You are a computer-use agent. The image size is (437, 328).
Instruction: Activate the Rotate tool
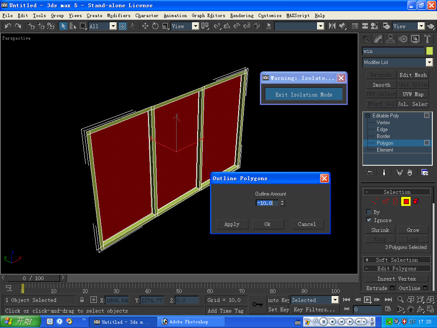(x=155, y=26)
